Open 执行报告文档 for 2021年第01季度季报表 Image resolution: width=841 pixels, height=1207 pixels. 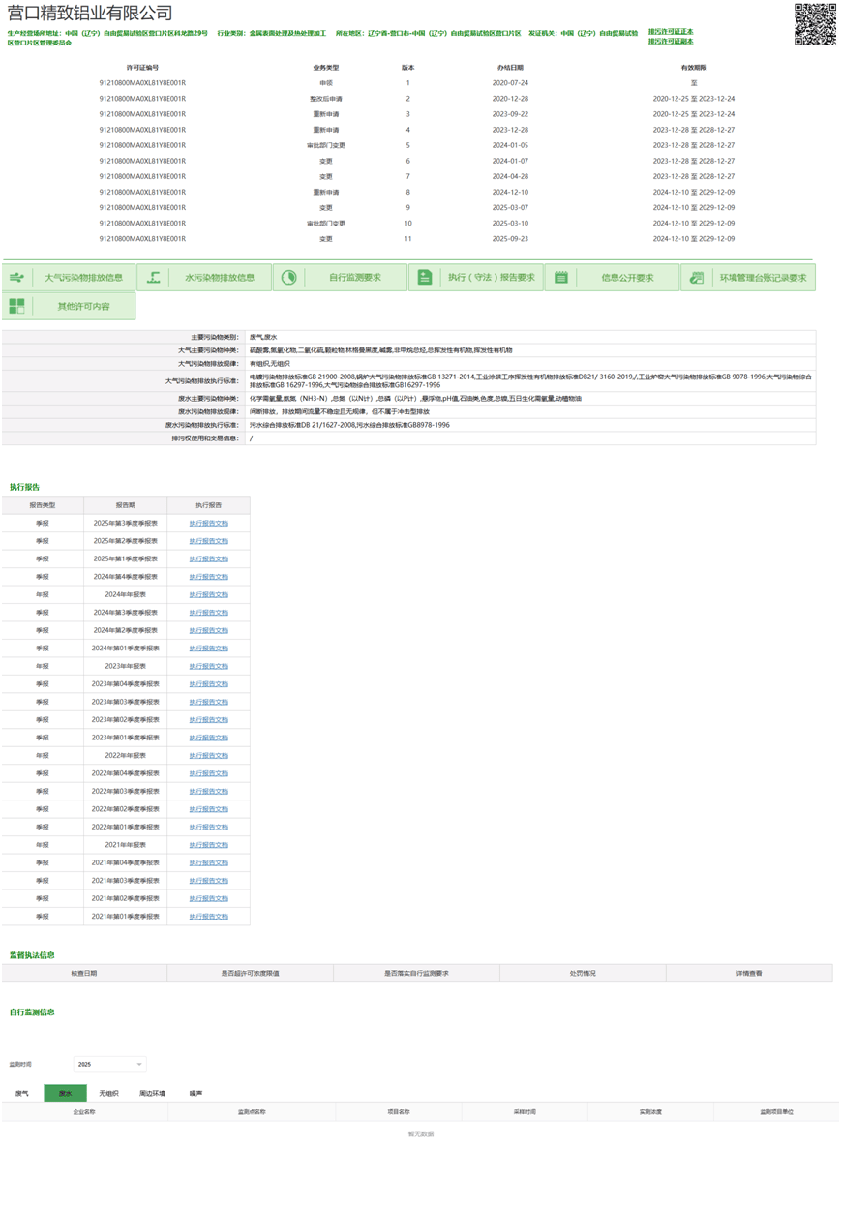(x=208, y=916)
